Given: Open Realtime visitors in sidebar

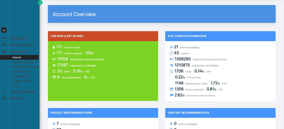Looking at the screenshot, I should coord(22,45).
